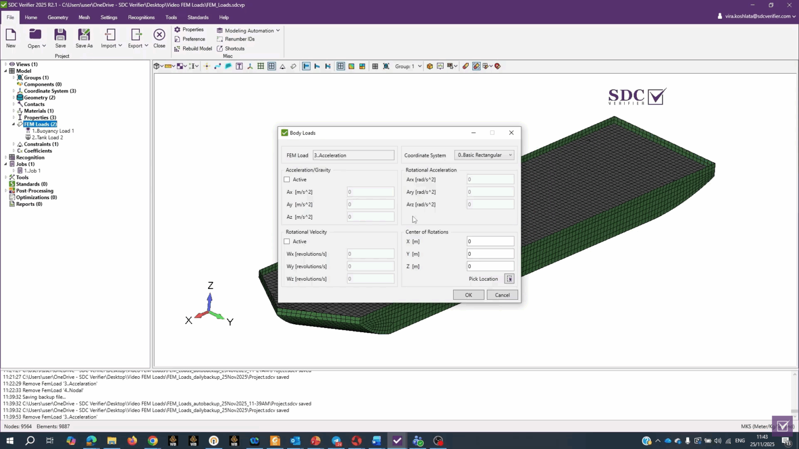
Task: Open the Geometry ribbon tab
Action: [x=58, y=17]
